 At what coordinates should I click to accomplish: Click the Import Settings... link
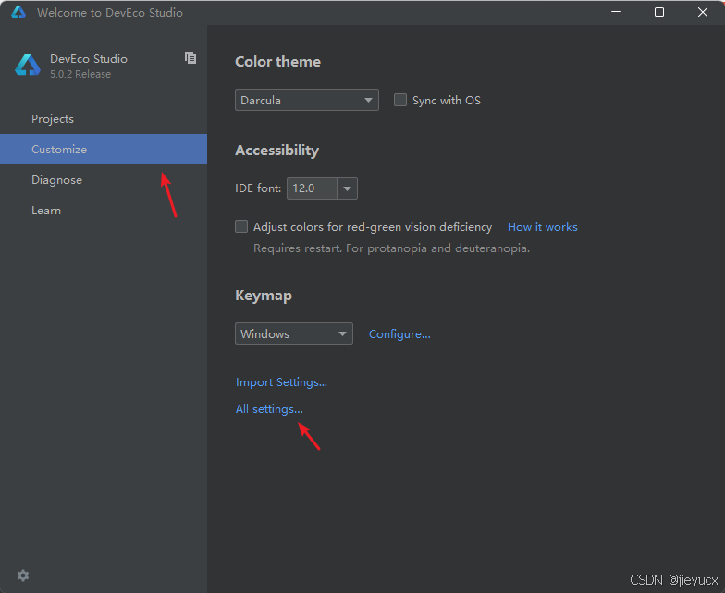pyautogui.click(x=281, y=382)
